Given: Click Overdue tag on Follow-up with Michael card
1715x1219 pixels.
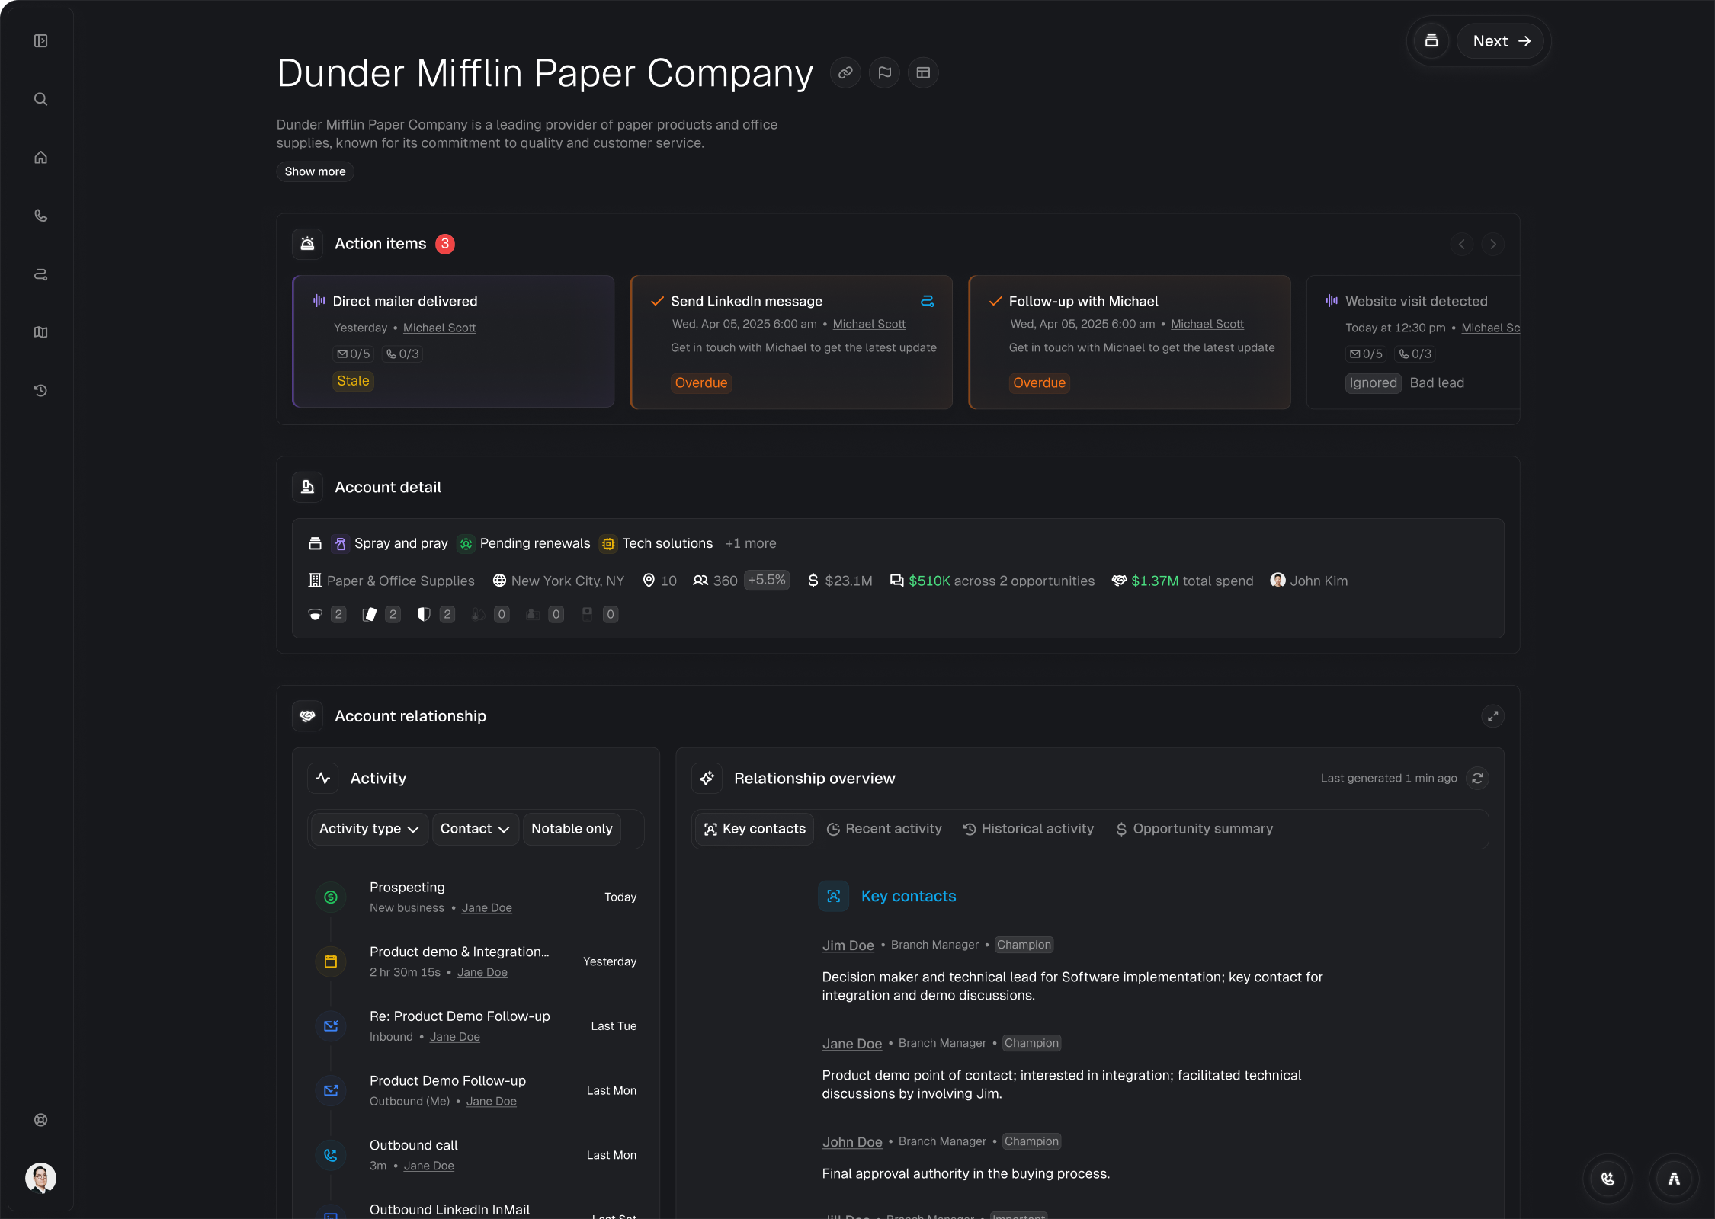Looking at the screenshot, I should coord(1039,383).
